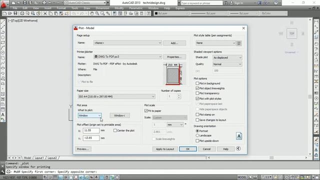Open Shade plot dropdown
320x180 pixels.
click(227, 57)
